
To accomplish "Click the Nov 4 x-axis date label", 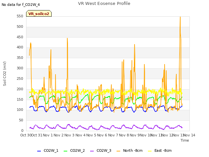I will [80, 135].
